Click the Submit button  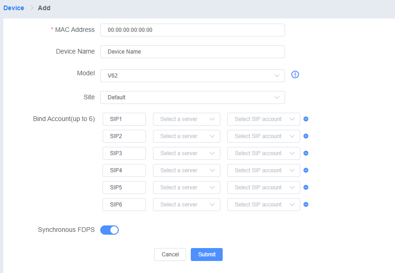[207, 255]
